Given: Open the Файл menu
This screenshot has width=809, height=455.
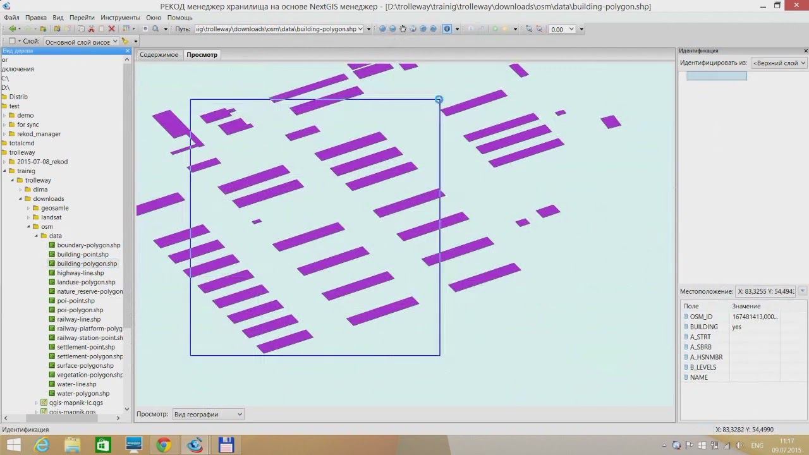Looking at the screenshot, I should (11, 18).
